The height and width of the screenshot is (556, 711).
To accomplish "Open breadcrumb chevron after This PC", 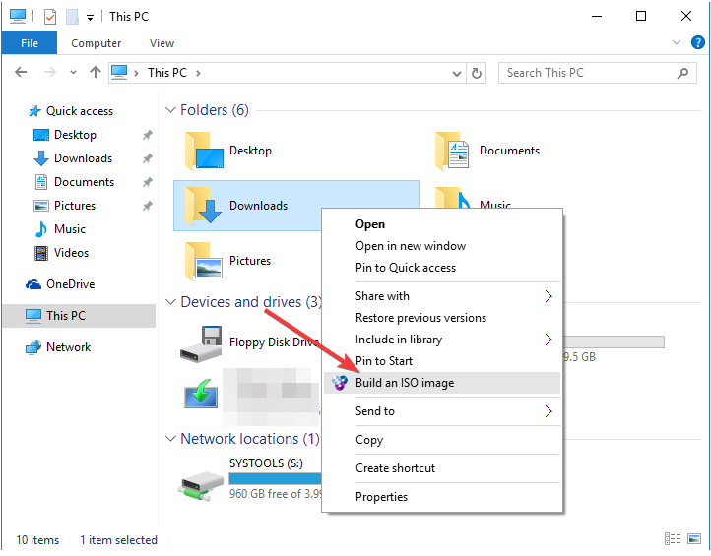I will pyautogui.click(x=198, y=73).
